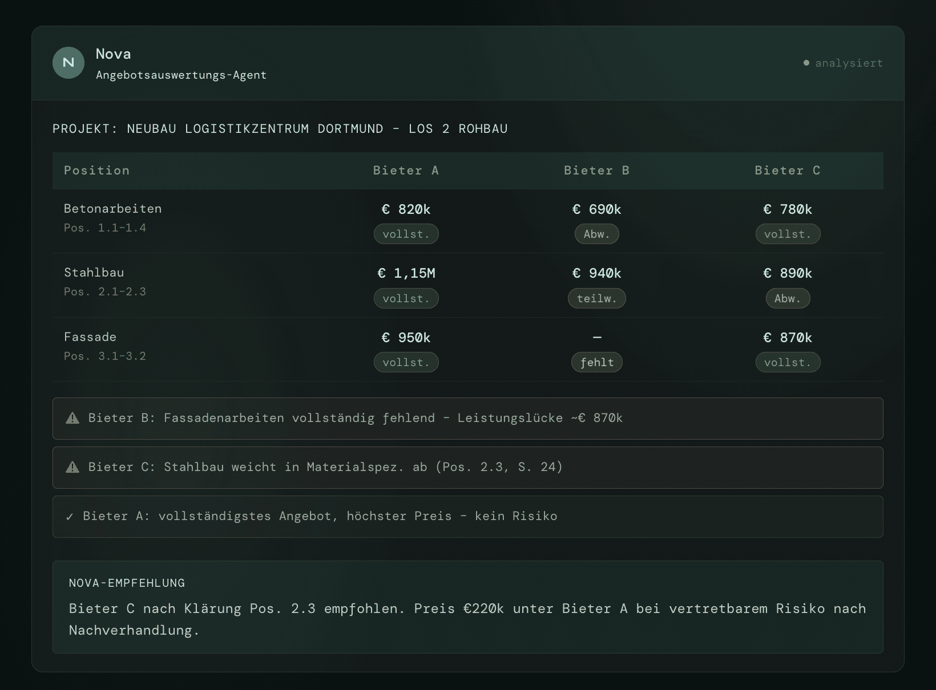The image size is (936, 690).
Task: Click the Nova avatar icon
Action: [x=68, y=63]
